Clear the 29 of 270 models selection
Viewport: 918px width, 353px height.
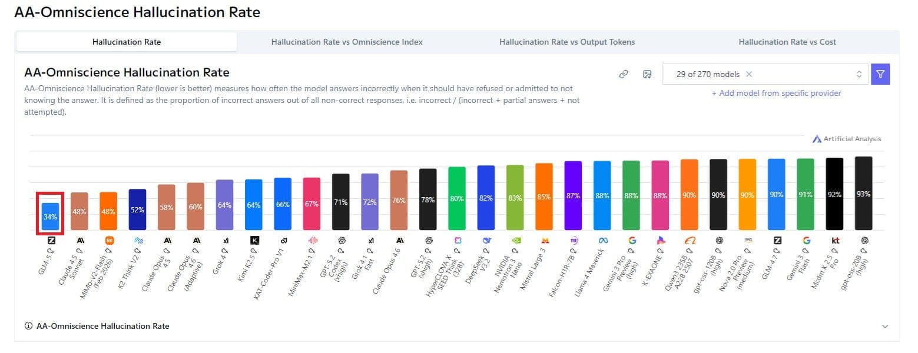pos(749,74)
